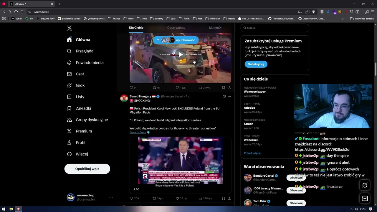The width and height of the screenshot is (377, 212).
Task: Click the new posts opublikowano pill
Action: point(176,40)
